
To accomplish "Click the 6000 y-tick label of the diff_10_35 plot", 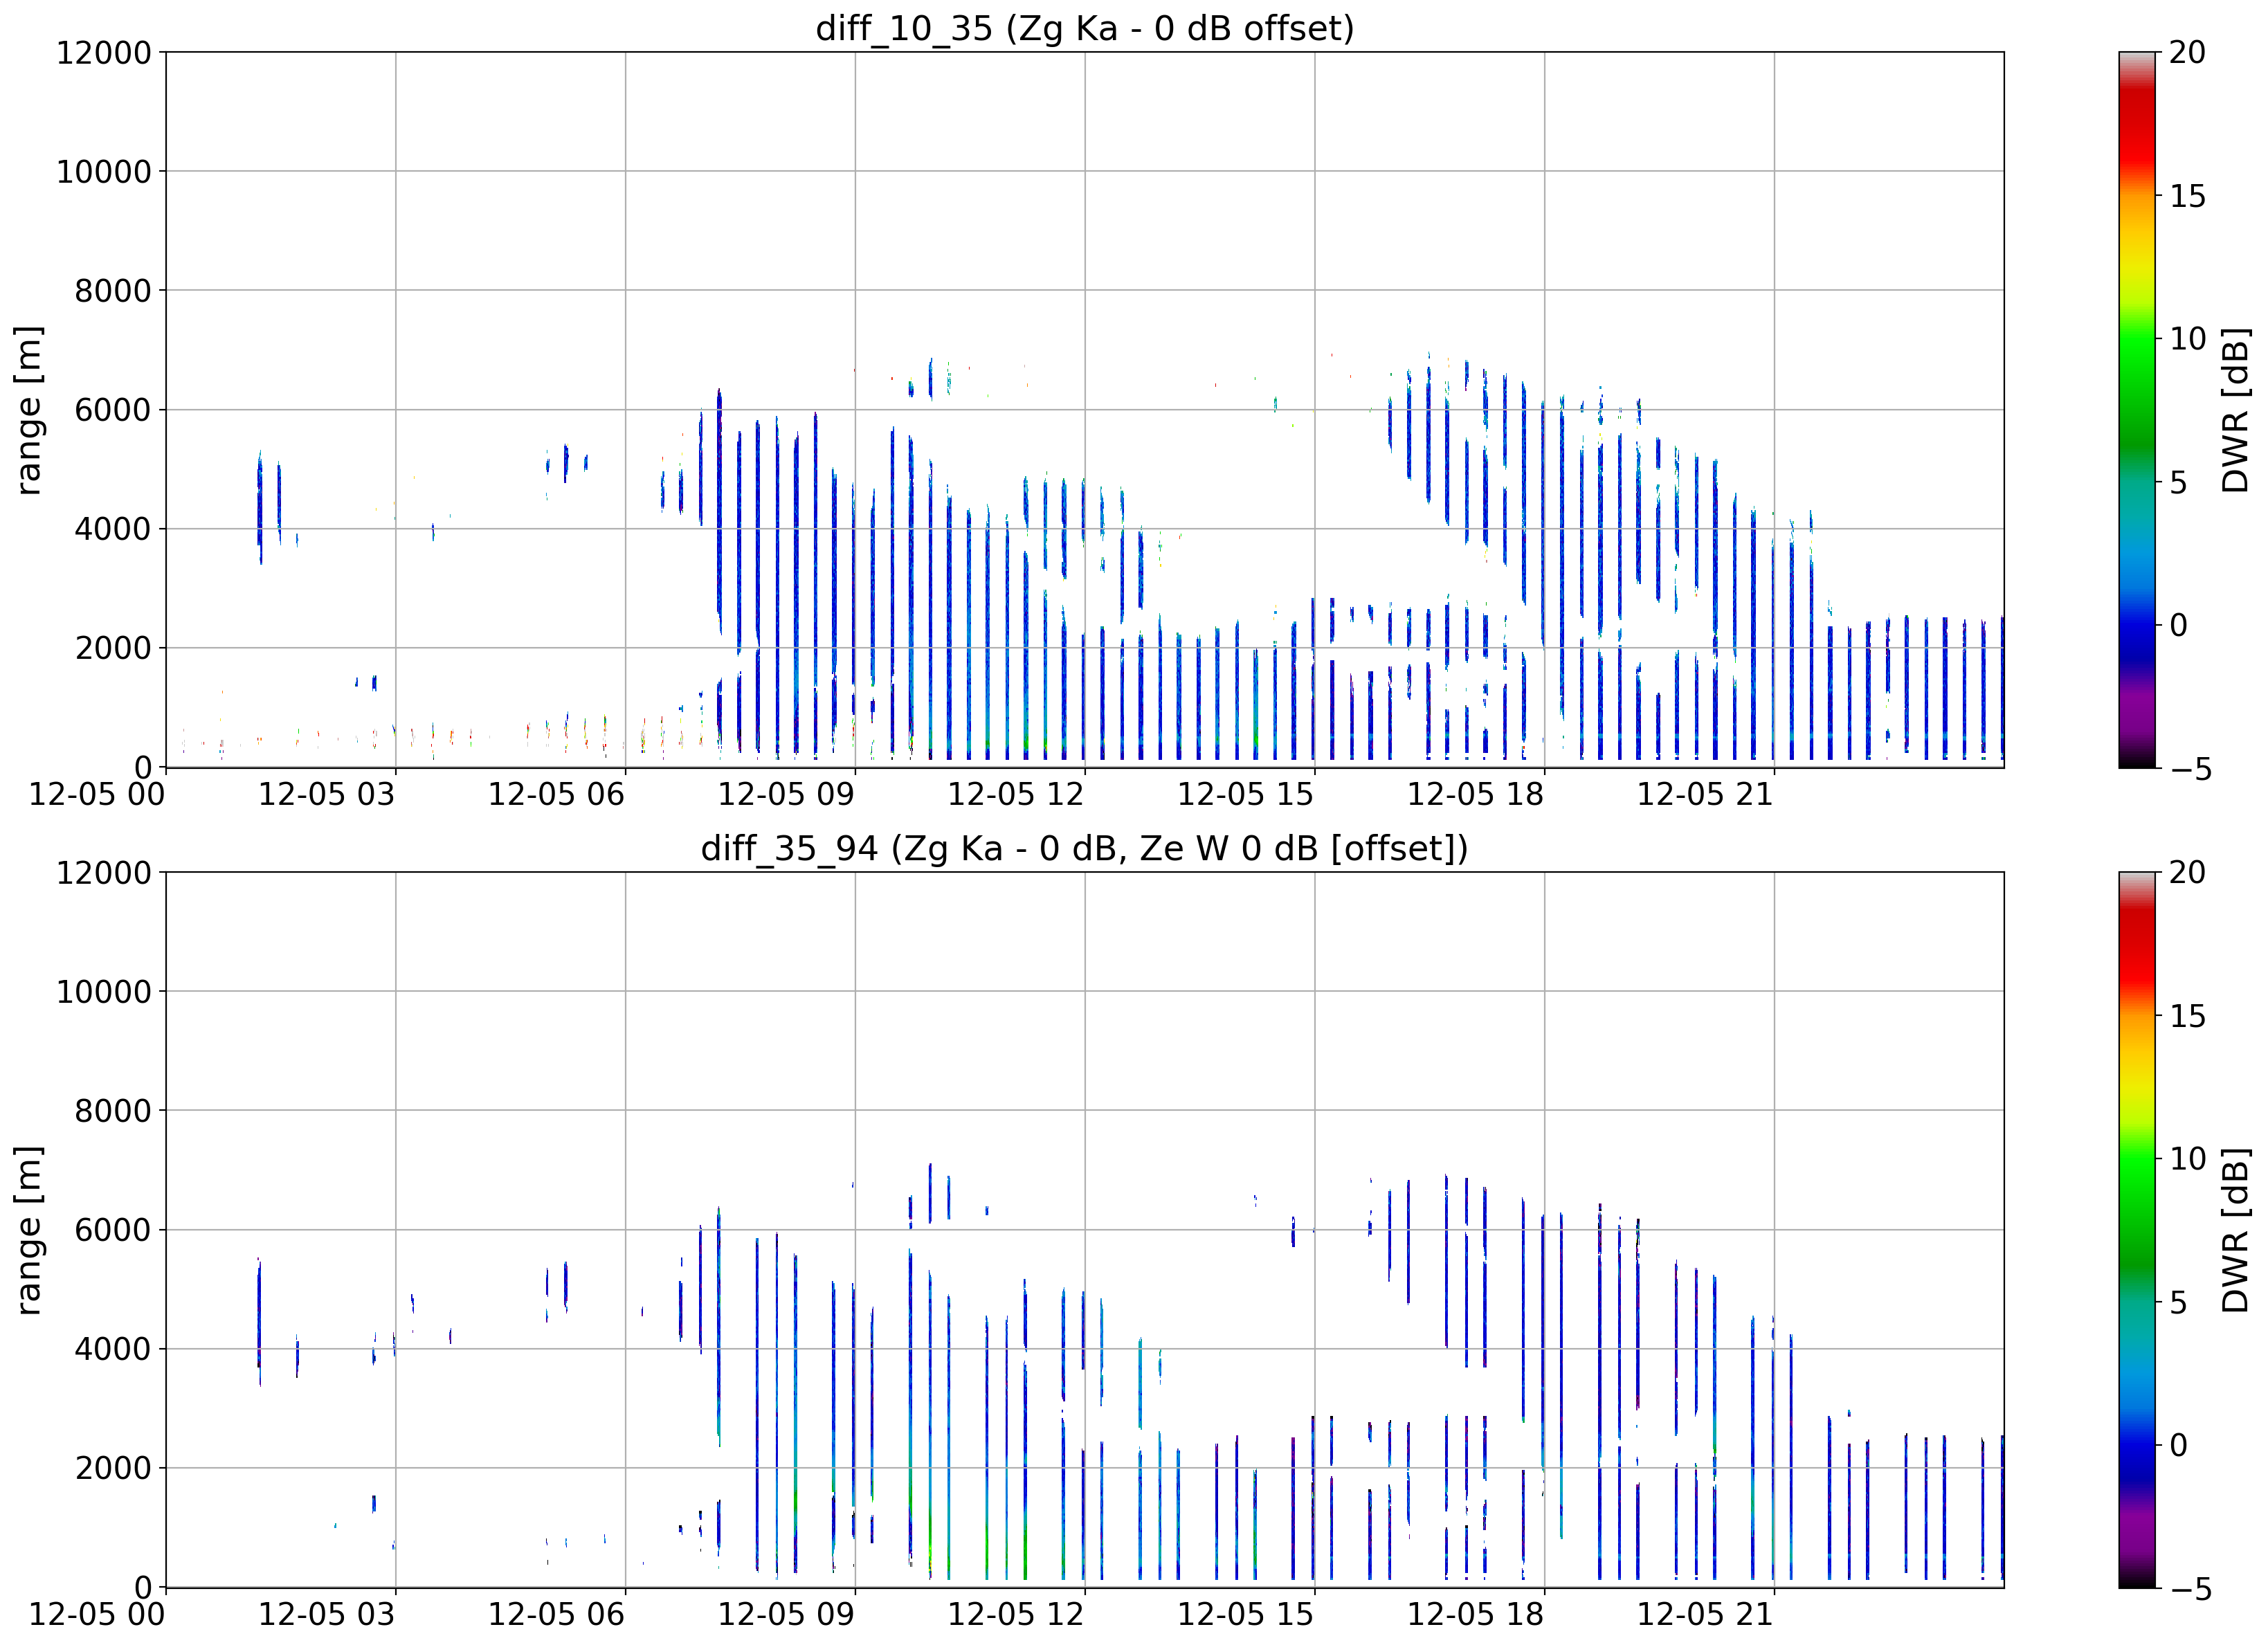I will coord(113,410).
